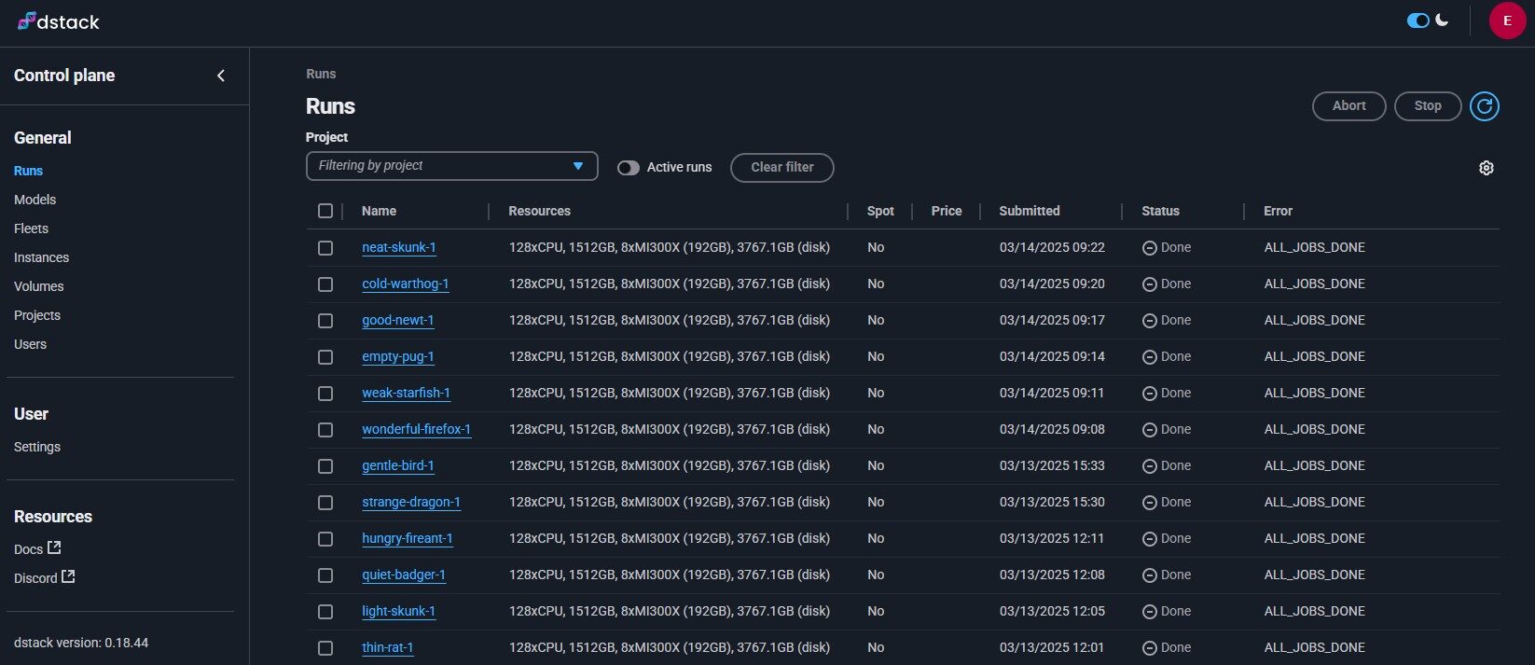Open Projects in sidebar

[x=37, y=315]
